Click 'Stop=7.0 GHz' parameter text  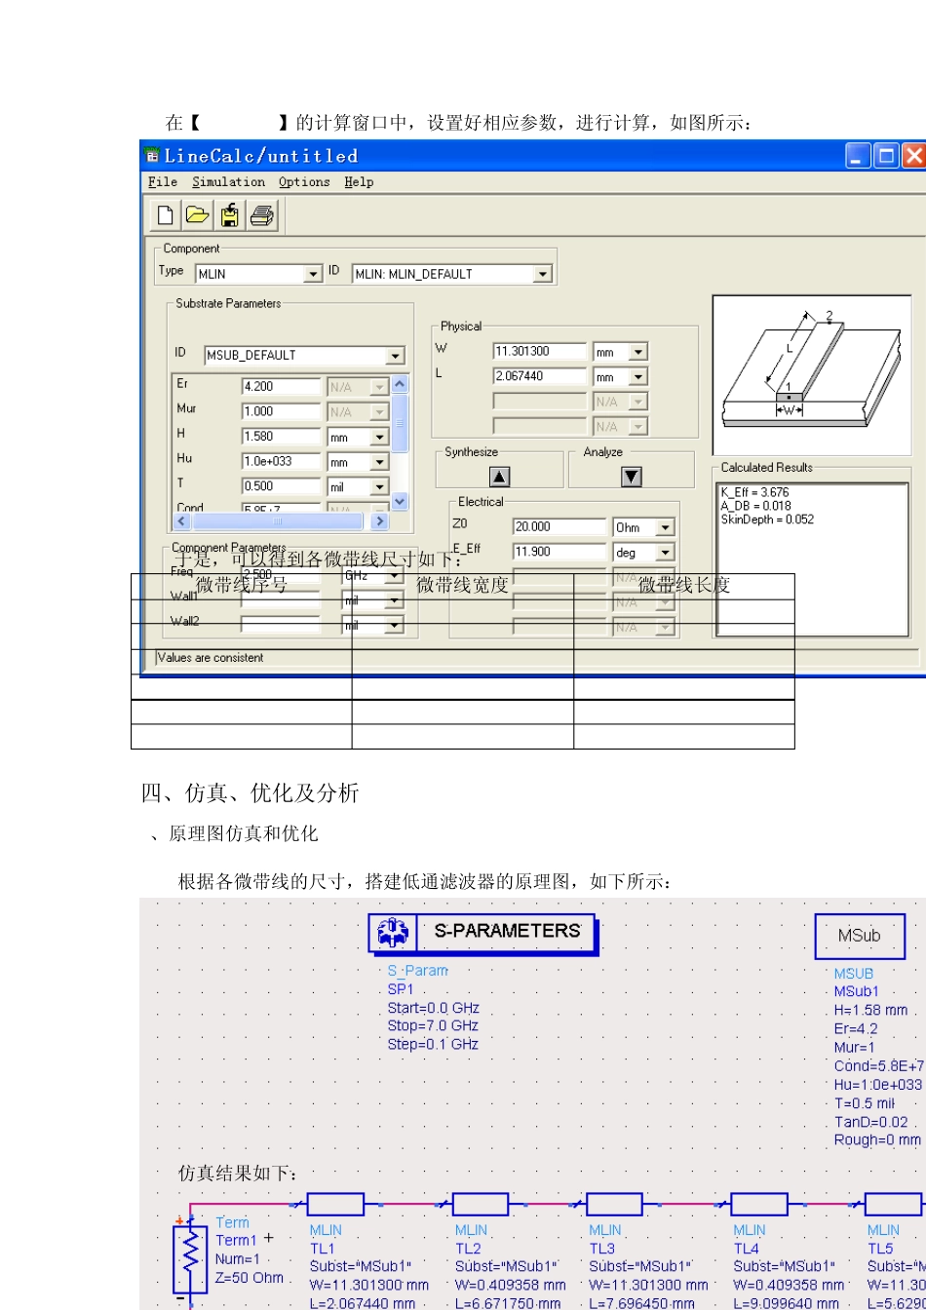coord(433,1026)
